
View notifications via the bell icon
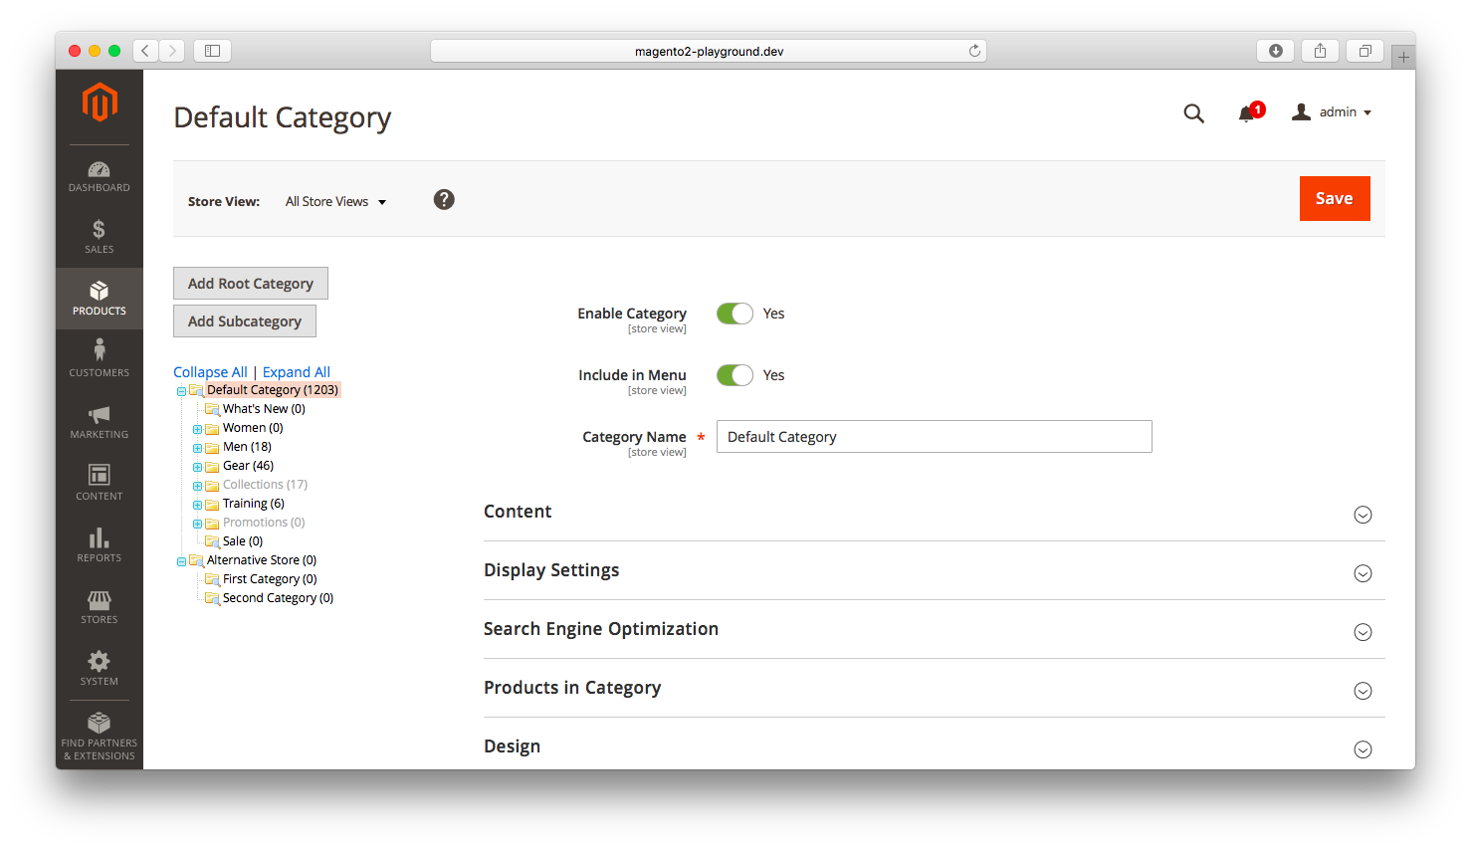click(1245, 113)
